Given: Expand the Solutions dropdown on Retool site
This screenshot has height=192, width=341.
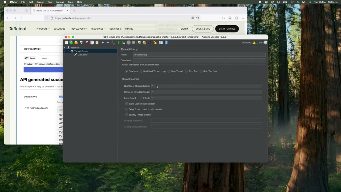Looking at the screenshot, I should coord(60,29).
